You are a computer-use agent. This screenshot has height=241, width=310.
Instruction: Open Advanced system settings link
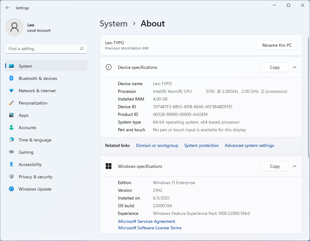[249, 145]
